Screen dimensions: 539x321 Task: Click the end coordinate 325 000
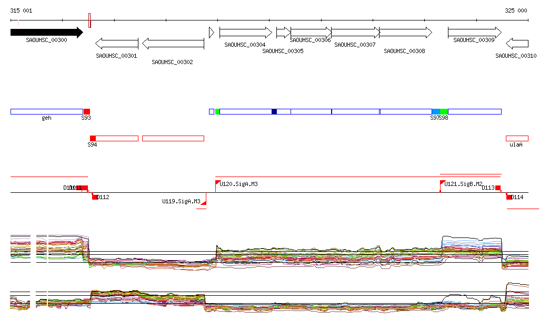point(516,11)
